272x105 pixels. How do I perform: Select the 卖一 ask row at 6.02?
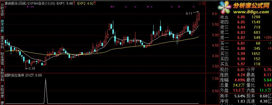click(x=240, y=38)
